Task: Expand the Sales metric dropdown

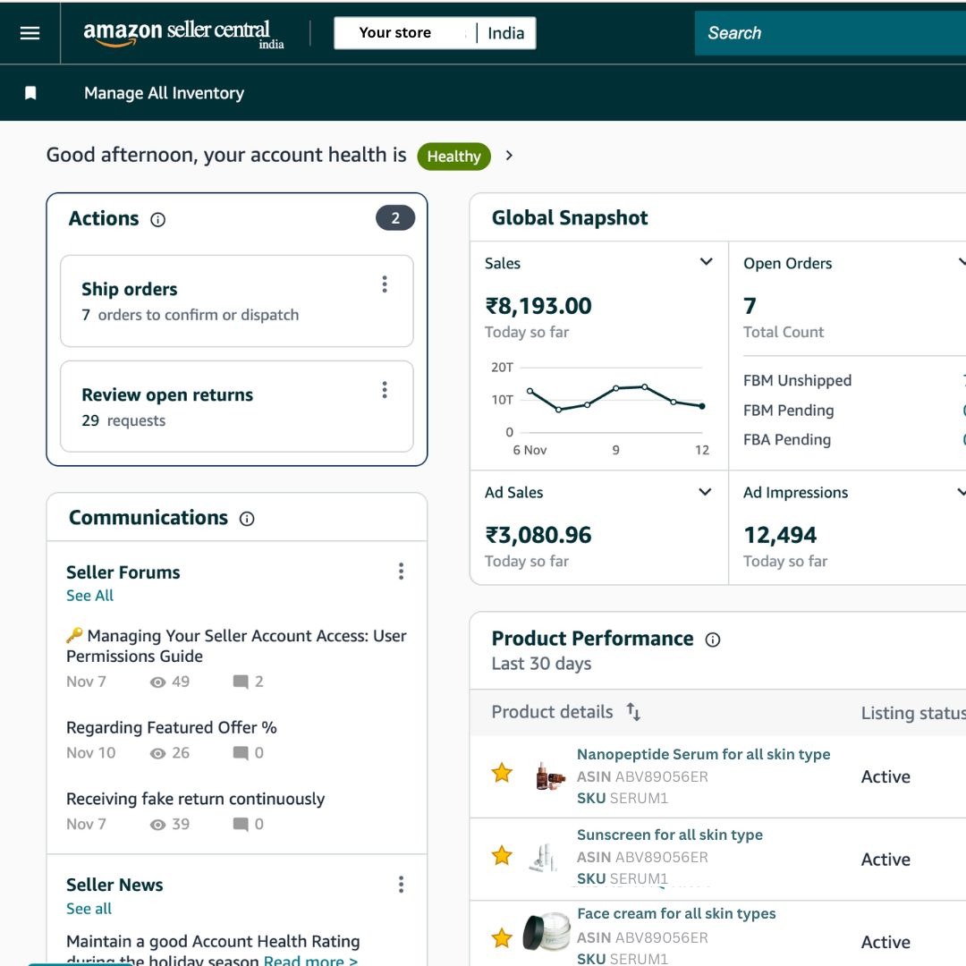Action: pos(706,262)
